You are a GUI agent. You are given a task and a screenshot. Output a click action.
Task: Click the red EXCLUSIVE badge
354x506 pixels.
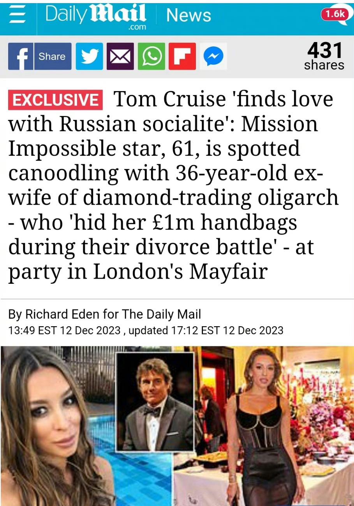(55, 100)
